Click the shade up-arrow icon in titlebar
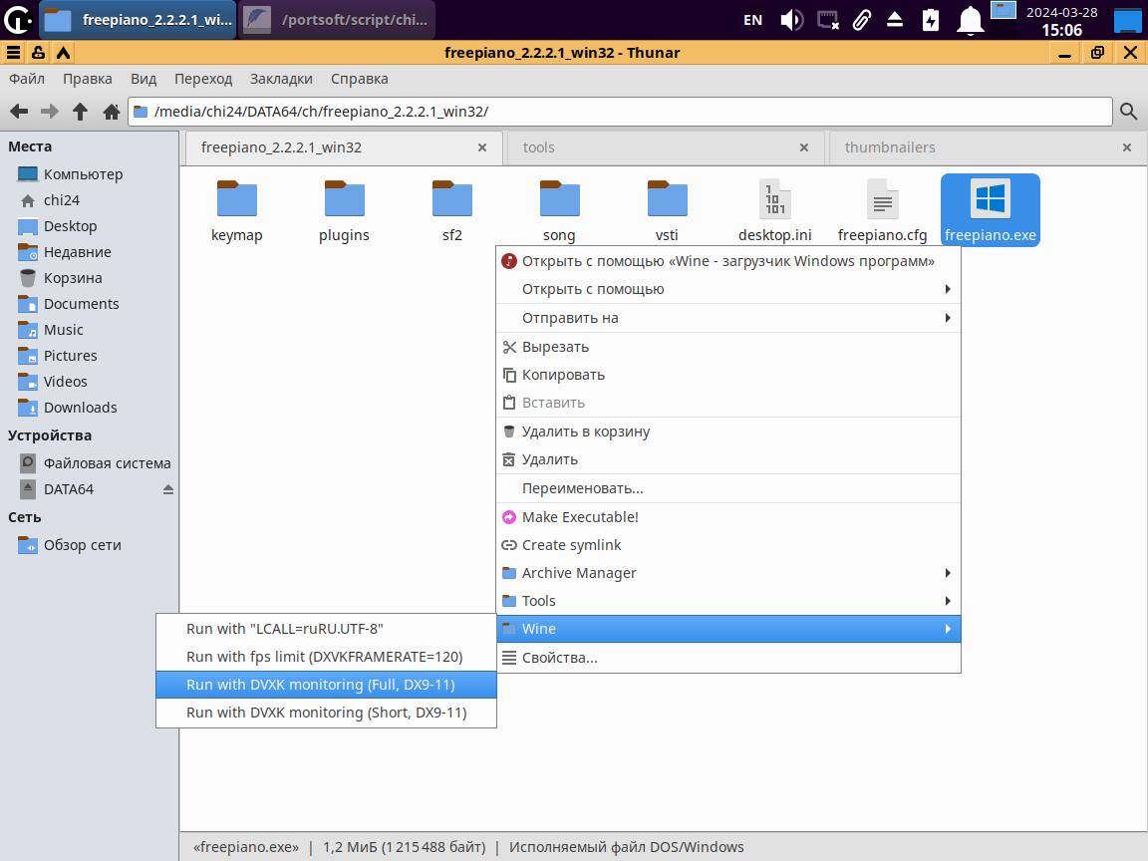1148x861 pixels. point(63,53)
